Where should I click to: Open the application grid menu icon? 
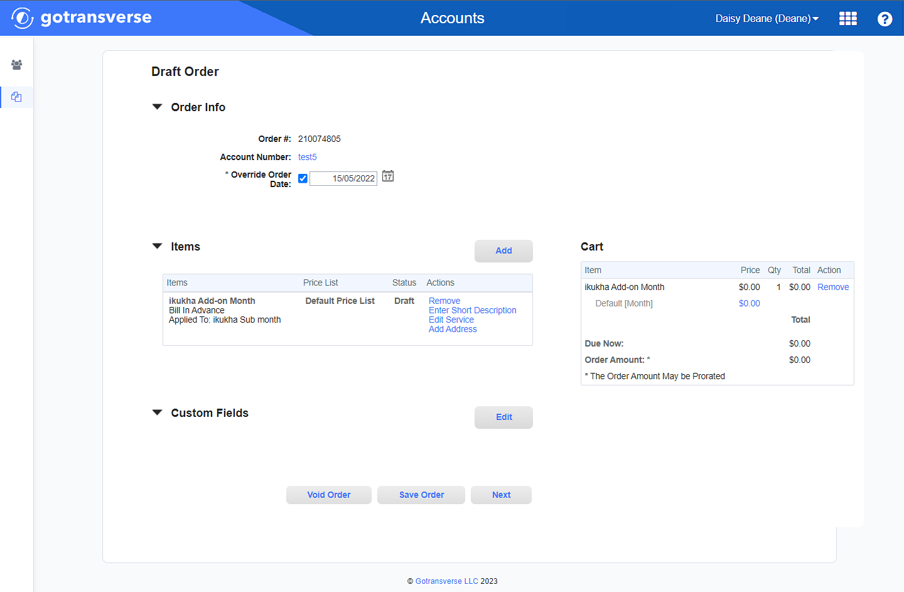coord(847,18)
